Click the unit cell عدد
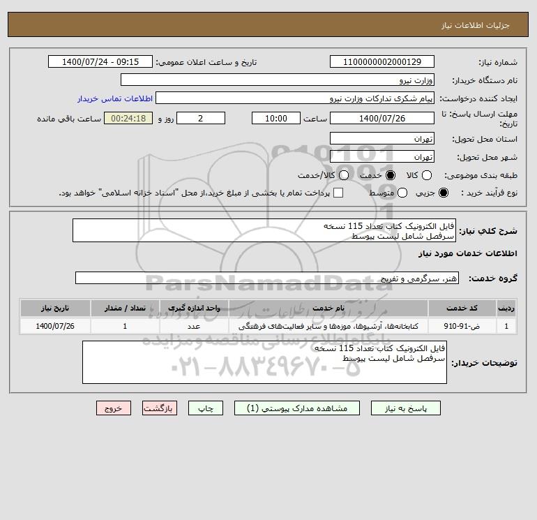 click(194, 326)
